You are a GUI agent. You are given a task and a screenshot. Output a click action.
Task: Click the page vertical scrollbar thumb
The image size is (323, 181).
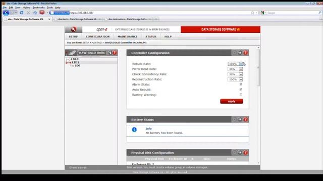coord(258,68)
